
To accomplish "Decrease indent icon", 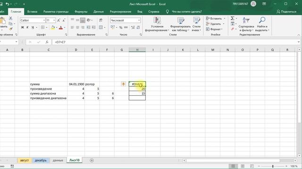I will (88, 27).
